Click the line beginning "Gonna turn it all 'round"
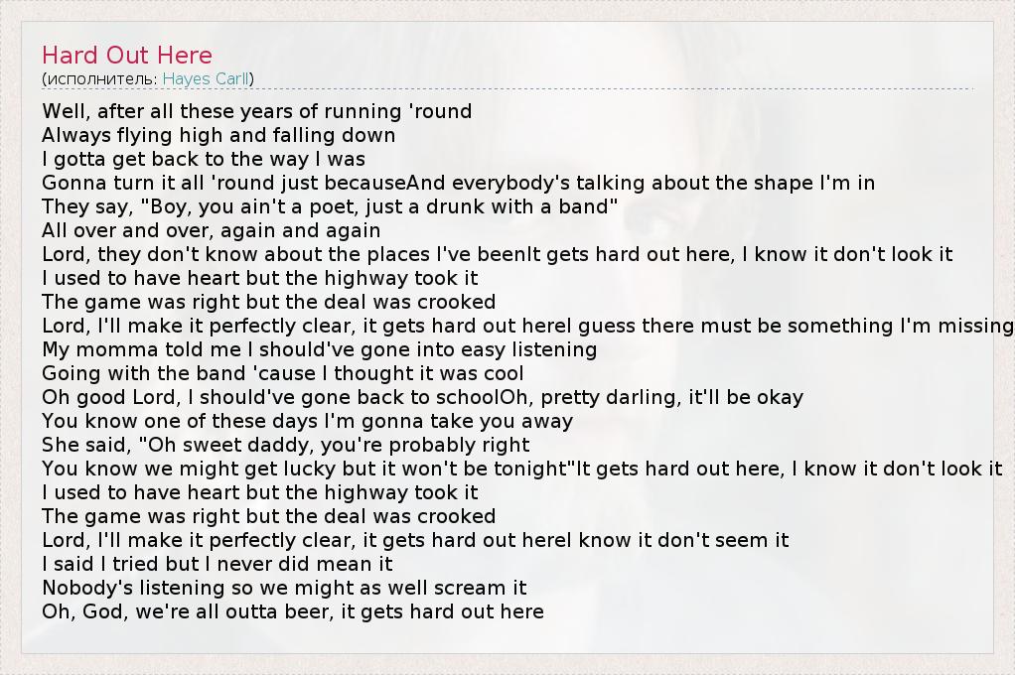Viewport: 1015px width, 675px height. tap(458, 183)
